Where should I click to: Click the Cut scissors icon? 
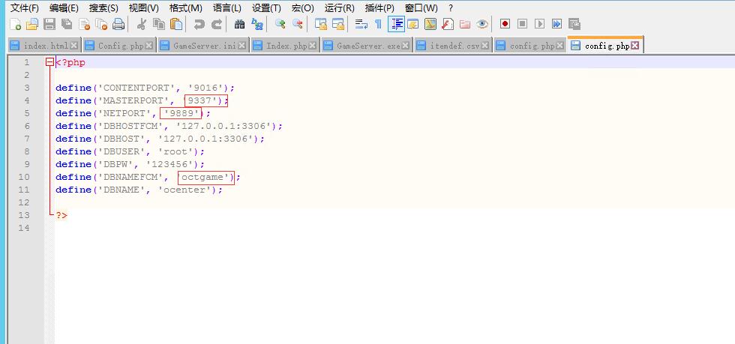point(141,24)
